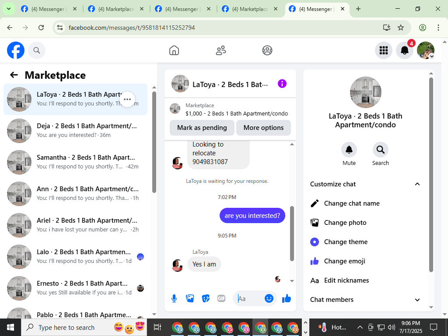This screenshot has height=336, width=448.
Task: Open Ann conversation in list
Action: [75, 193]
